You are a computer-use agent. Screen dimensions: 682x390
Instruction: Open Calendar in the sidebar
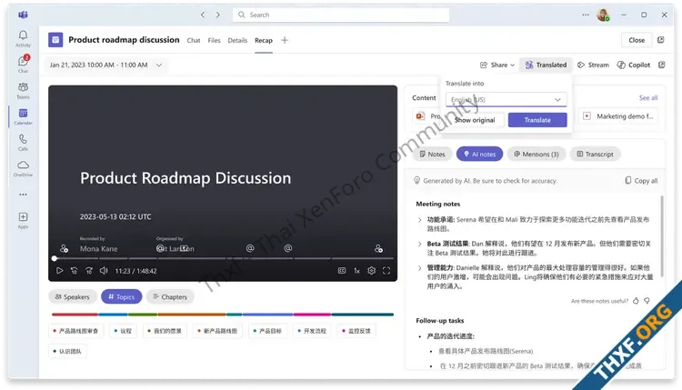pyautogui.click(x=23, y=114)
